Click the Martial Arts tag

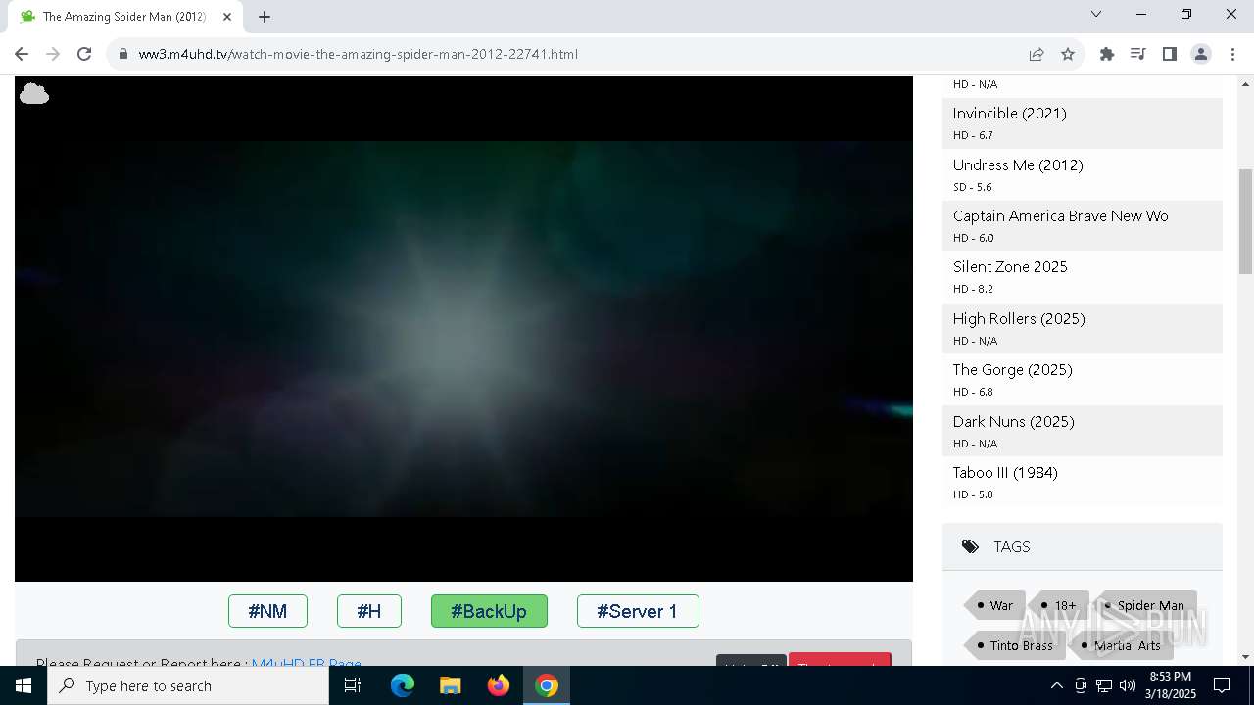point(1121,645)
